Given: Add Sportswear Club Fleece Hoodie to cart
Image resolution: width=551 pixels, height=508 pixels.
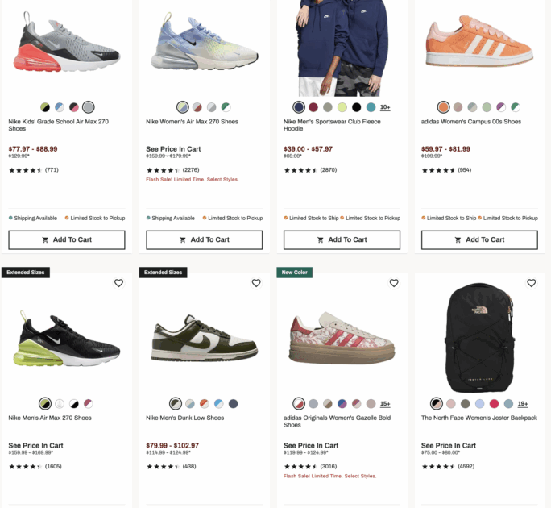Looking at the screenshot, I should 342,239.
